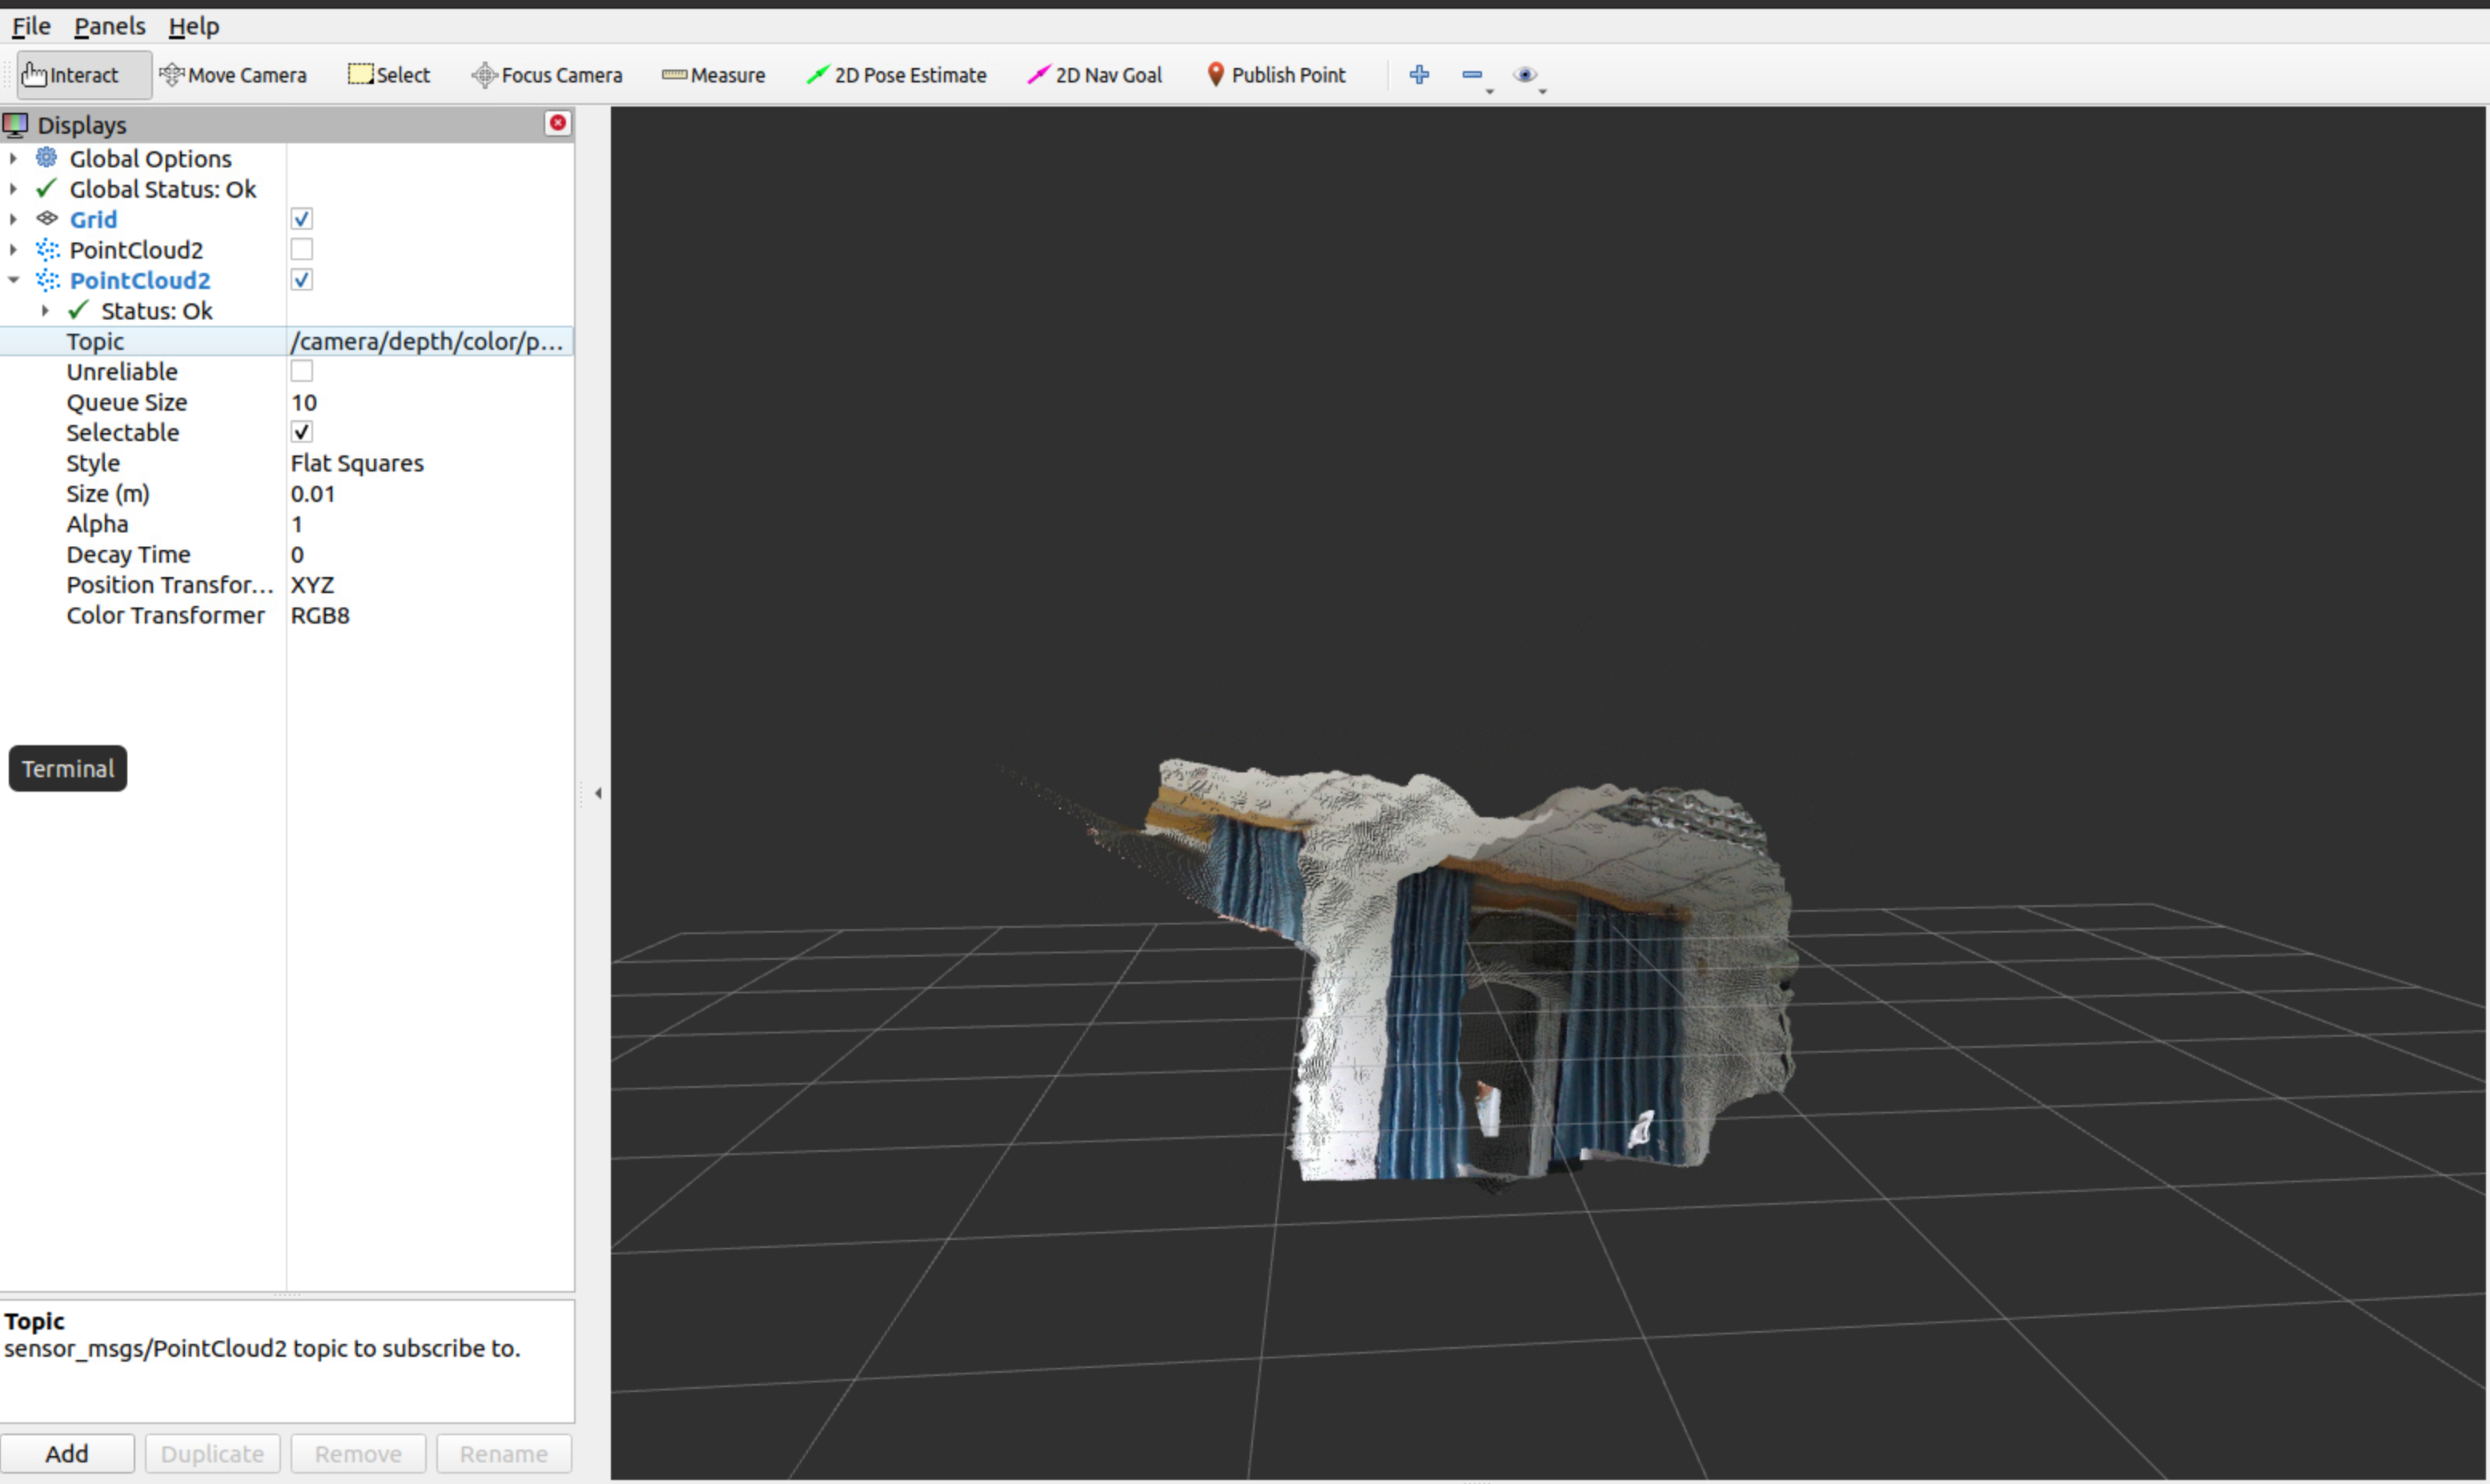Enable the unchecked PointCloud2 display
Viewport: 2490px width, 1484px height.
301,249
